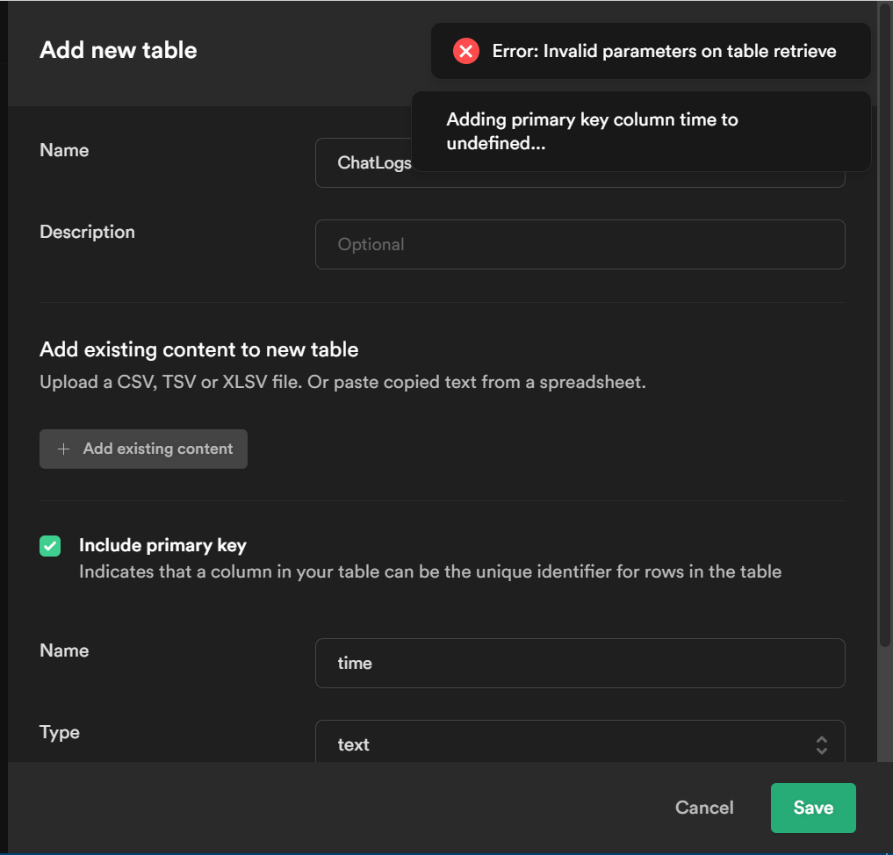Image resolution: width=893 pixels, height=855 pixels.
Task: Click the Save button
Action: point(812,808)
